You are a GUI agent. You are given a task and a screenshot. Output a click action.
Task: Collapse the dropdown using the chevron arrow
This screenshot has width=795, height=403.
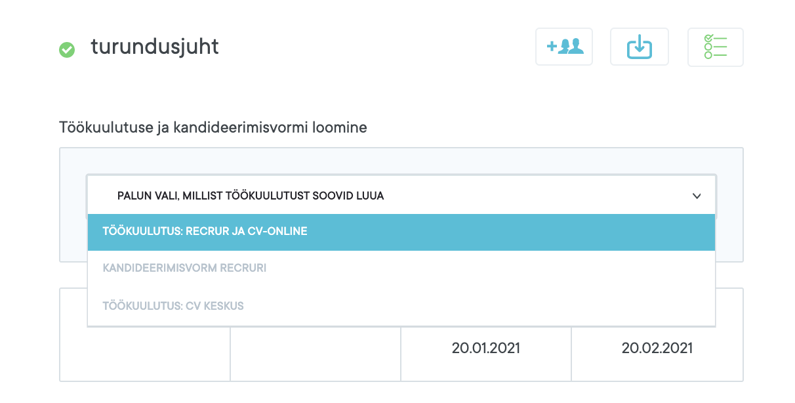(x=697, y=196)
